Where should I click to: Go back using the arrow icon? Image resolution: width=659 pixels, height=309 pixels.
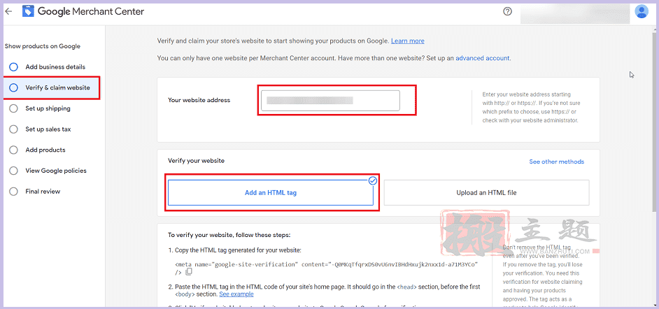(8, 11)
